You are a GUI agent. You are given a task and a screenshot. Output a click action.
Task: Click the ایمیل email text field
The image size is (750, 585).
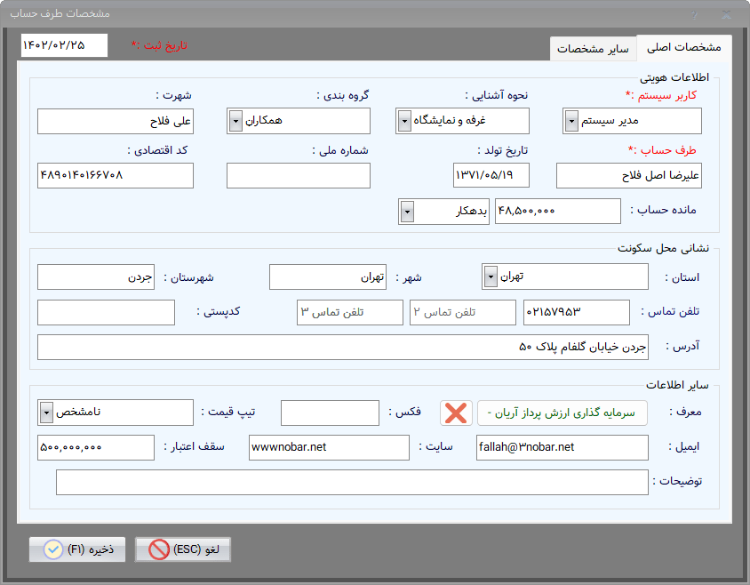click(562, 447)
